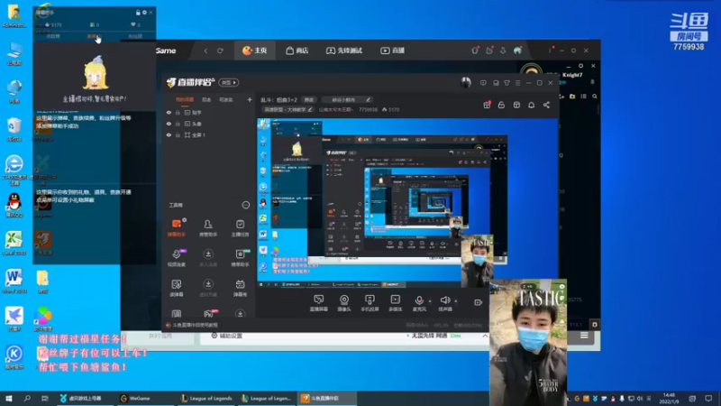This screenshot has width=721, height=406.
Task: Open the 主播任务 tool
Action: click(240, 228)
